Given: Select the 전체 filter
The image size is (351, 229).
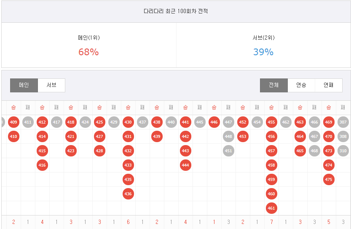Looking at the screenshot, I should 274,85.
